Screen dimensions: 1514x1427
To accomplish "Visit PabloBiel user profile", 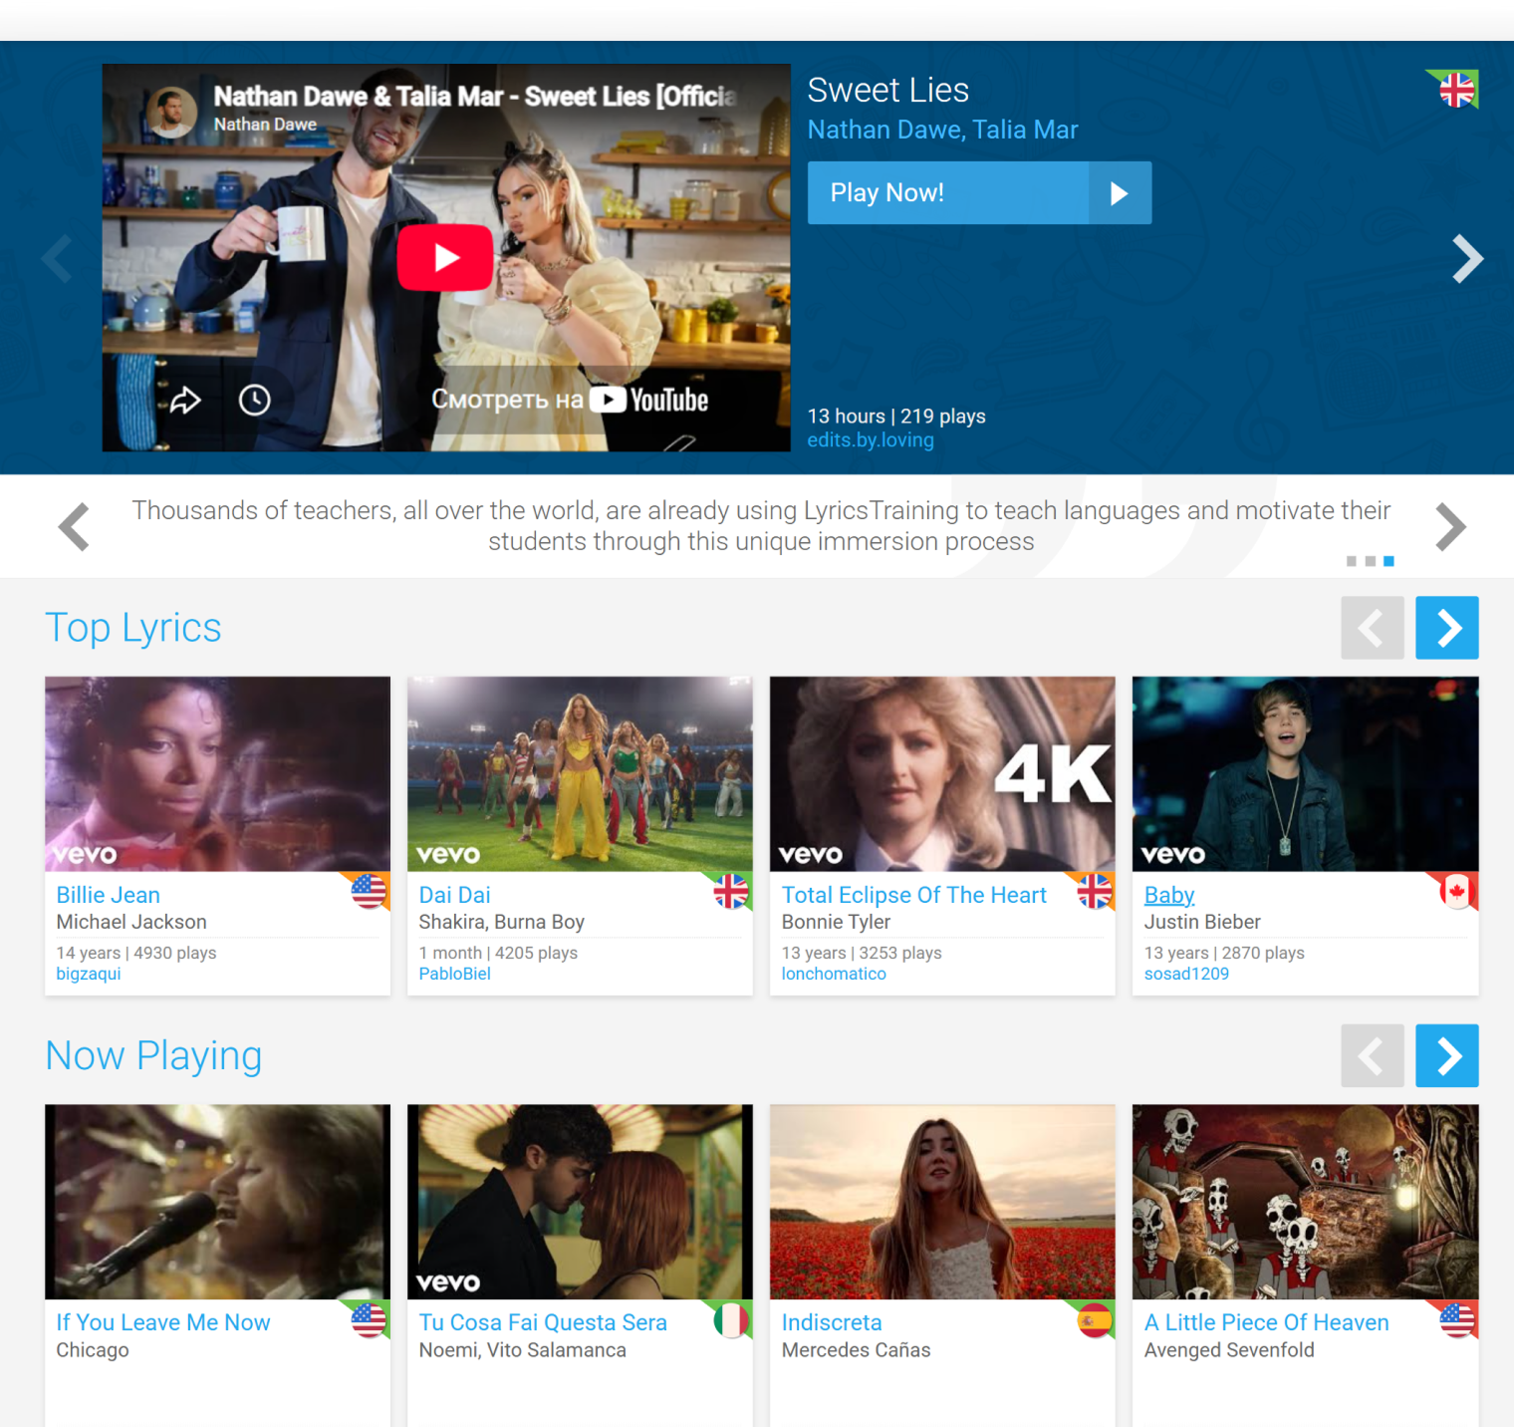I will click(x=454, y=974).
